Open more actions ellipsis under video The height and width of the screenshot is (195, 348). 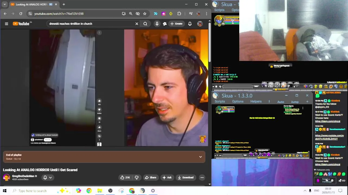pyautogui.click(x=202, y=178)
